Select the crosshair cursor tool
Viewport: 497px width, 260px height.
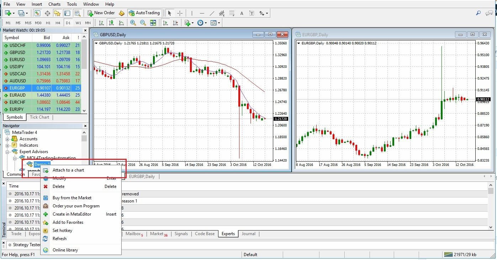click(x=180, y=13)
